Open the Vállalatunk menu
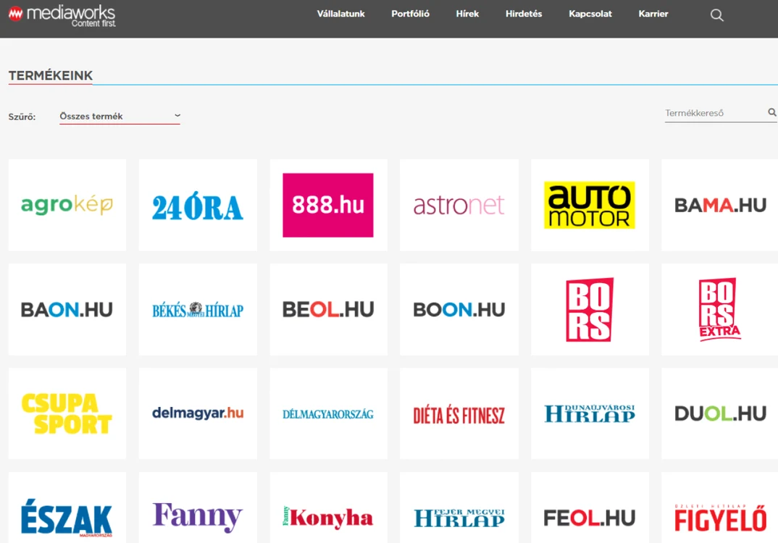Screen dimensions: 778x543 pyautogui.click(x=341, y=14)
